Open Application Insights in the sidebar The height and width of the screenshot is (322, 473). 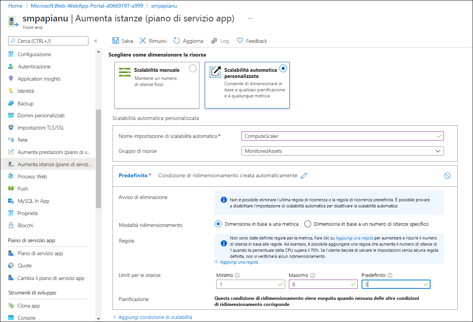click(x=39, y=79)
